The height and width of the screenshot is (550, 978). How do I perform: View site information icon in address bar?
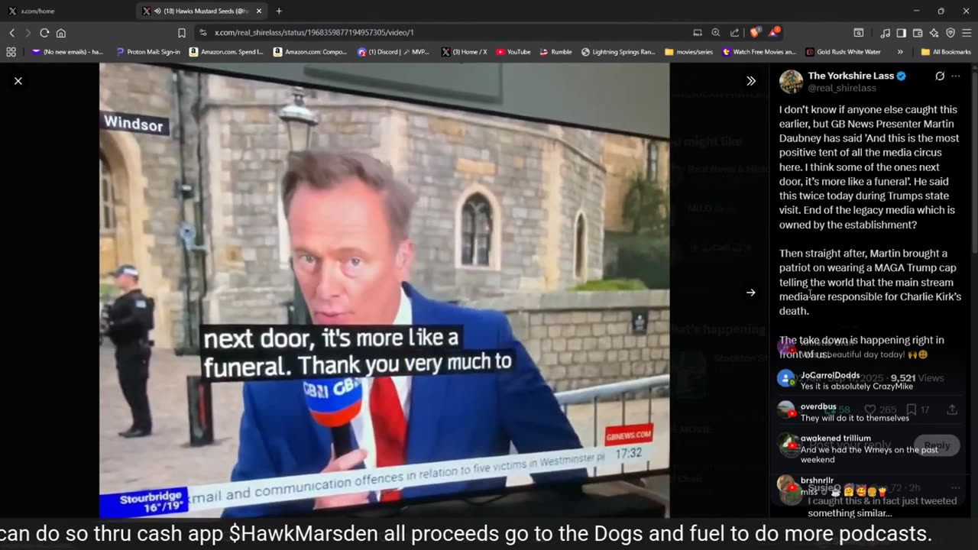[x=203, y=33]
